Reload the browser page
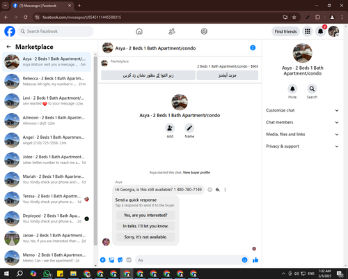 (26, 17)
